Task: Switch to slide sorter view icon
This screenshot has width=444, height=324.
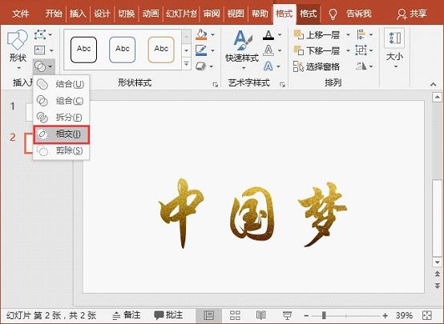Action: 235,315
